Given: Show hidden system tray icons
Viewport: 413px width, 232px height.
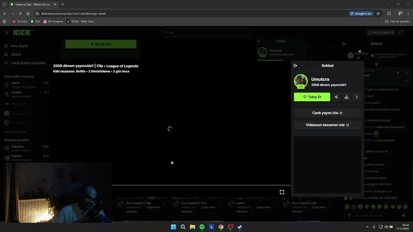Looking at the screenshot, I should (x=367, y=227).
